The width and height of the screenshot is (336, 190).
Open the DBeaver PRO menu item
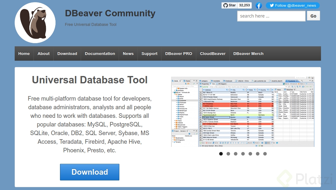[179, 54]
